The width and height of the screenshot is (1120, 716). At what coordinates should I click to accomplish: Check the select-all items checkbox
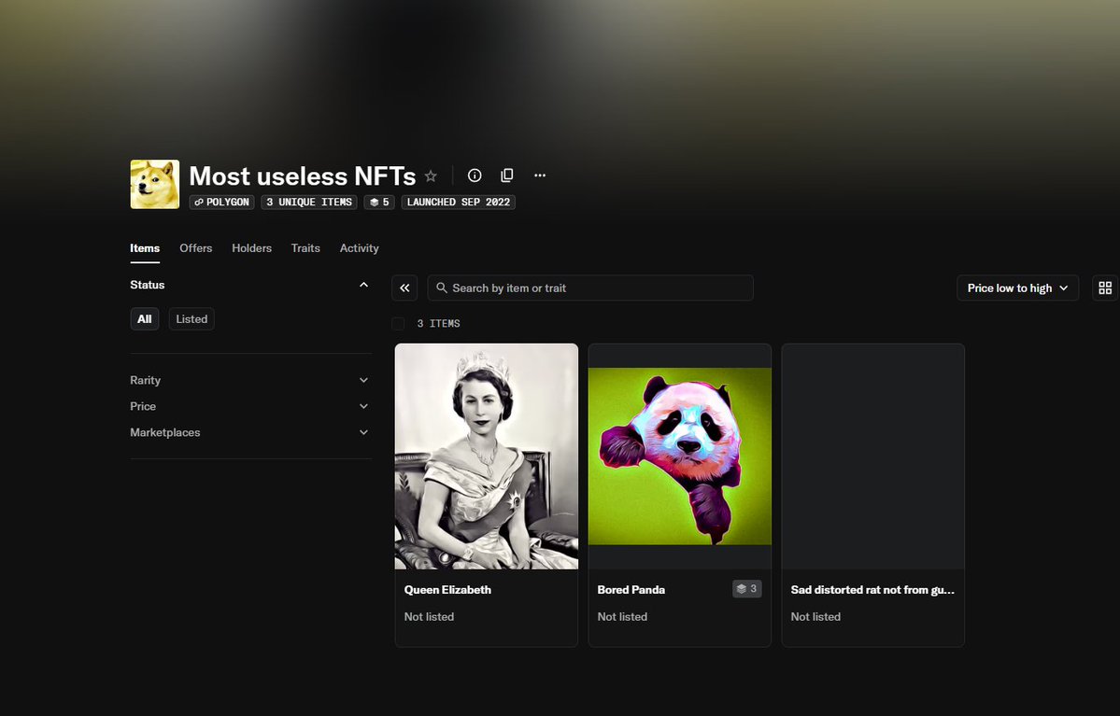398,324
